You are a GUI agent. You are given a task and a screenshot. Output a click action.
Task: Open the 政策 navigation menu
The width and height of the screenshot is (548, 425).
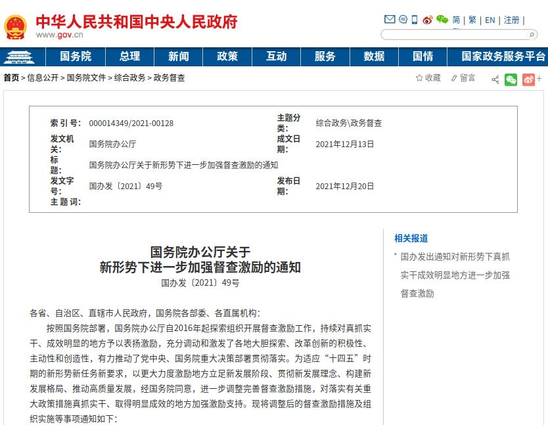click(227, 56)
